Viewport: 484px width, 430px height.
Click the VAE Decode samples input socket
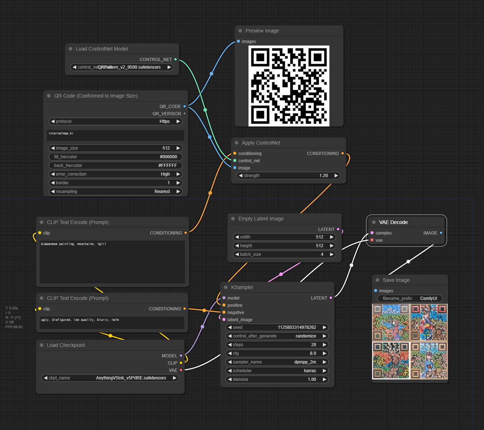click(x=372, y=233)
